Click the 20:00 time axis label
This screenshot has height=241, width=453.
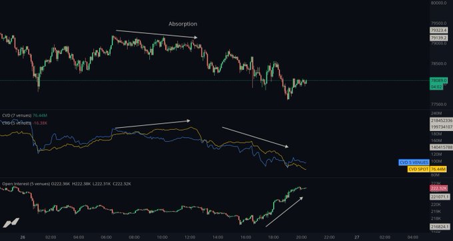pyautogui.click(x=301, y=237)
